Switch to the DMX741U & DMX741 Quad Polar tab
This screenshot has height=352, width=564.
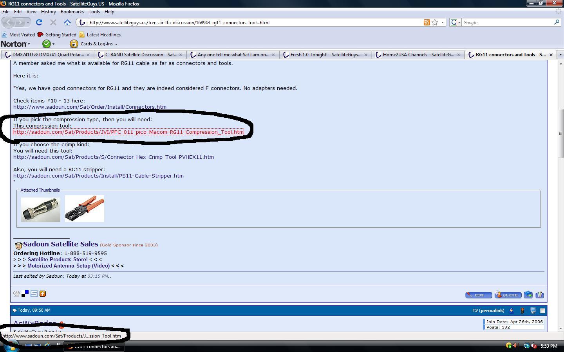(x=47, y=55)
